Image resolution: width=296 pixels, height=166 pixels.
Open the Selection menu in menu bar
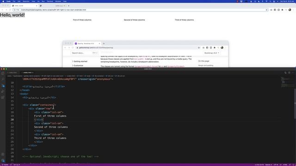[26, 1]
